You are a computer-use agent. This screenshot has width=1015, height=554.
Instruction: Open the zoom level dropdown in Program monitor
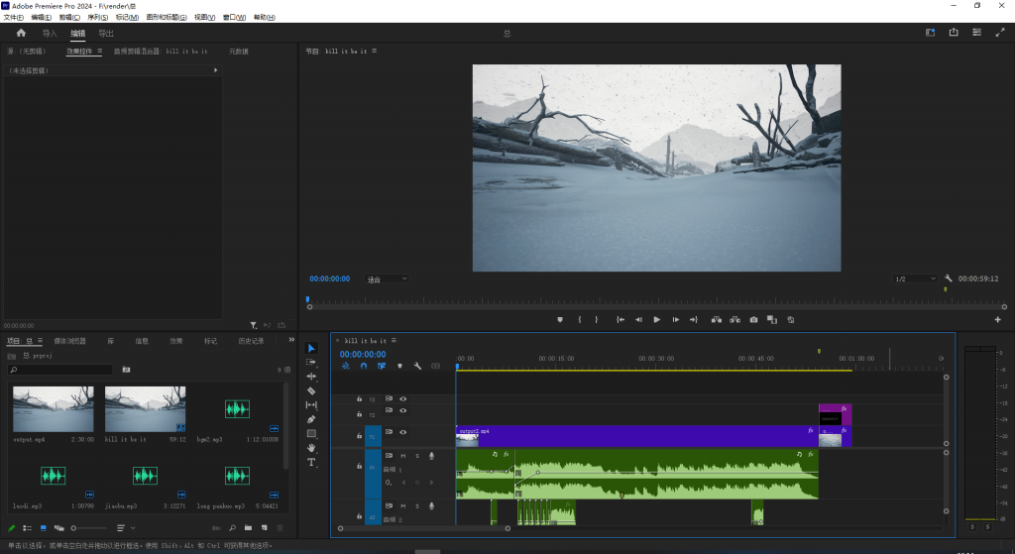pyautogui.click(x=387, y=279)
